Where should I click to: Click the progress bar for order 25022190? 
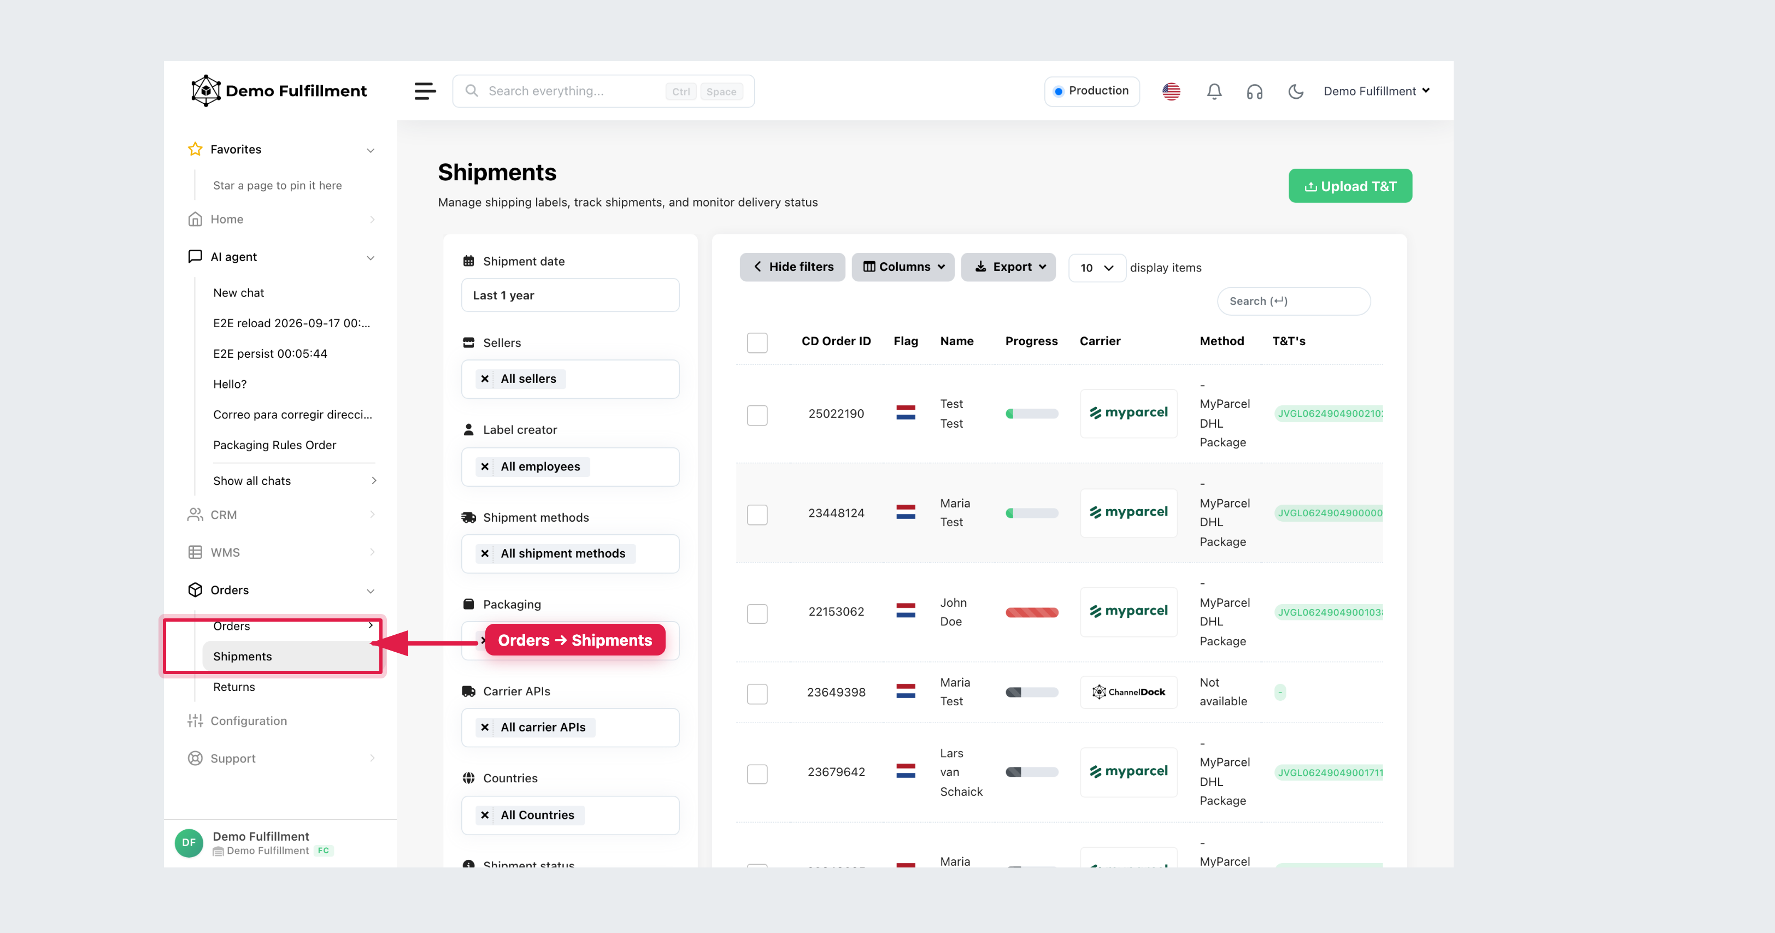pyautogui.click(x=1032, y=414)
